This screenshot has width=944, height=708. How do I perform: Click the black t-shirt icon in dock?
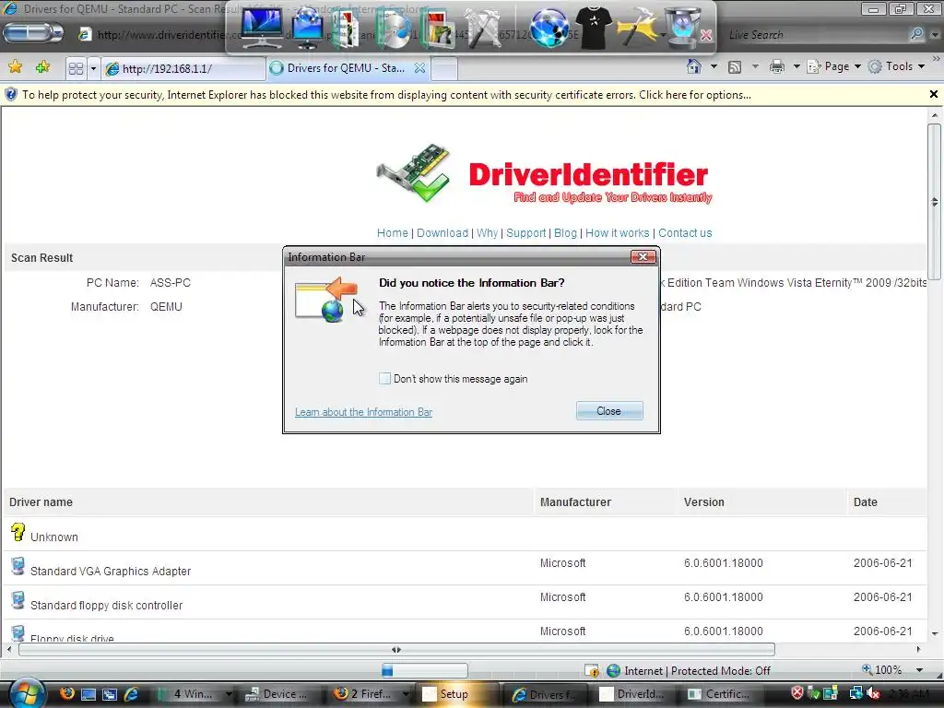(594, 28)
